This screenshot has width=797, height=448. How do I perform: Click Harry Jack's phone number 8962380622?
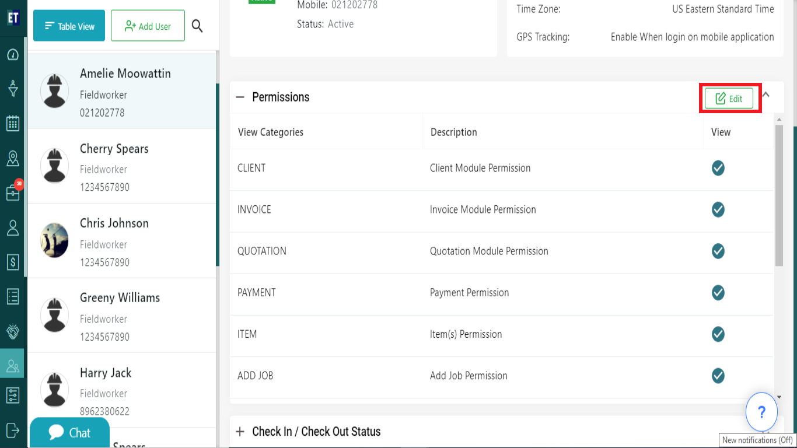pyautogui.click(x=105, y=411)
